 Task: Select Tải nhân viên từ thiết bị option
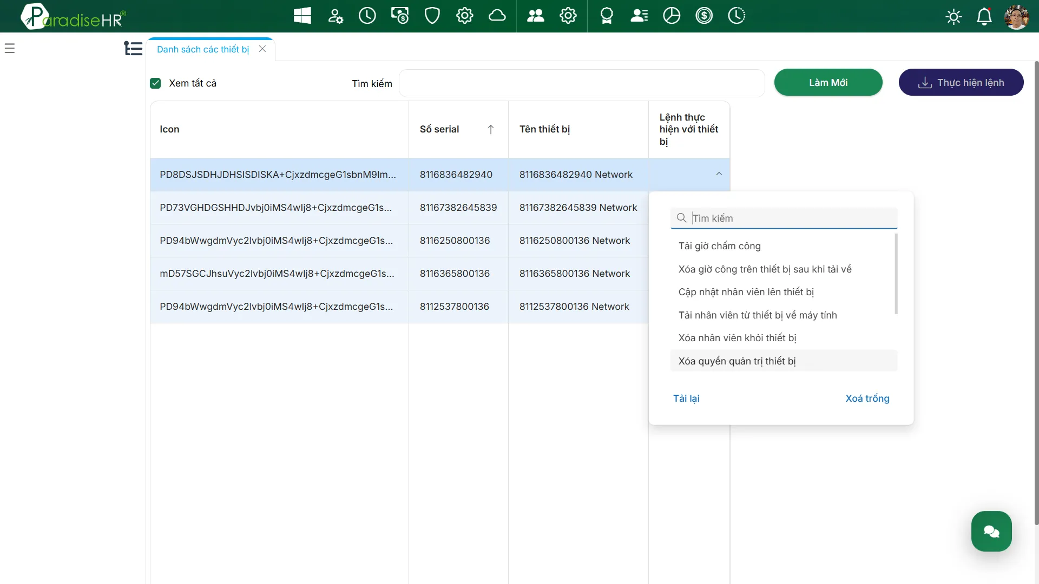click(784, 315)
